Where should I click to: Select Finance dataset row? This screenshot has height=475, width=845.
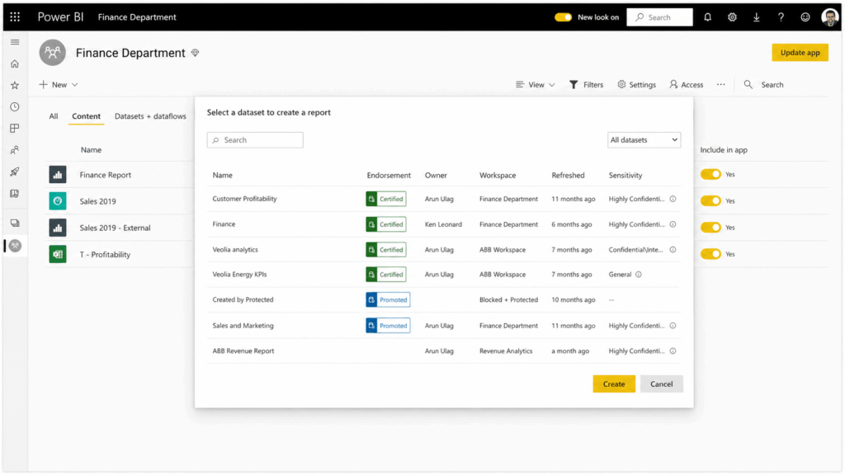pos(444,224)
